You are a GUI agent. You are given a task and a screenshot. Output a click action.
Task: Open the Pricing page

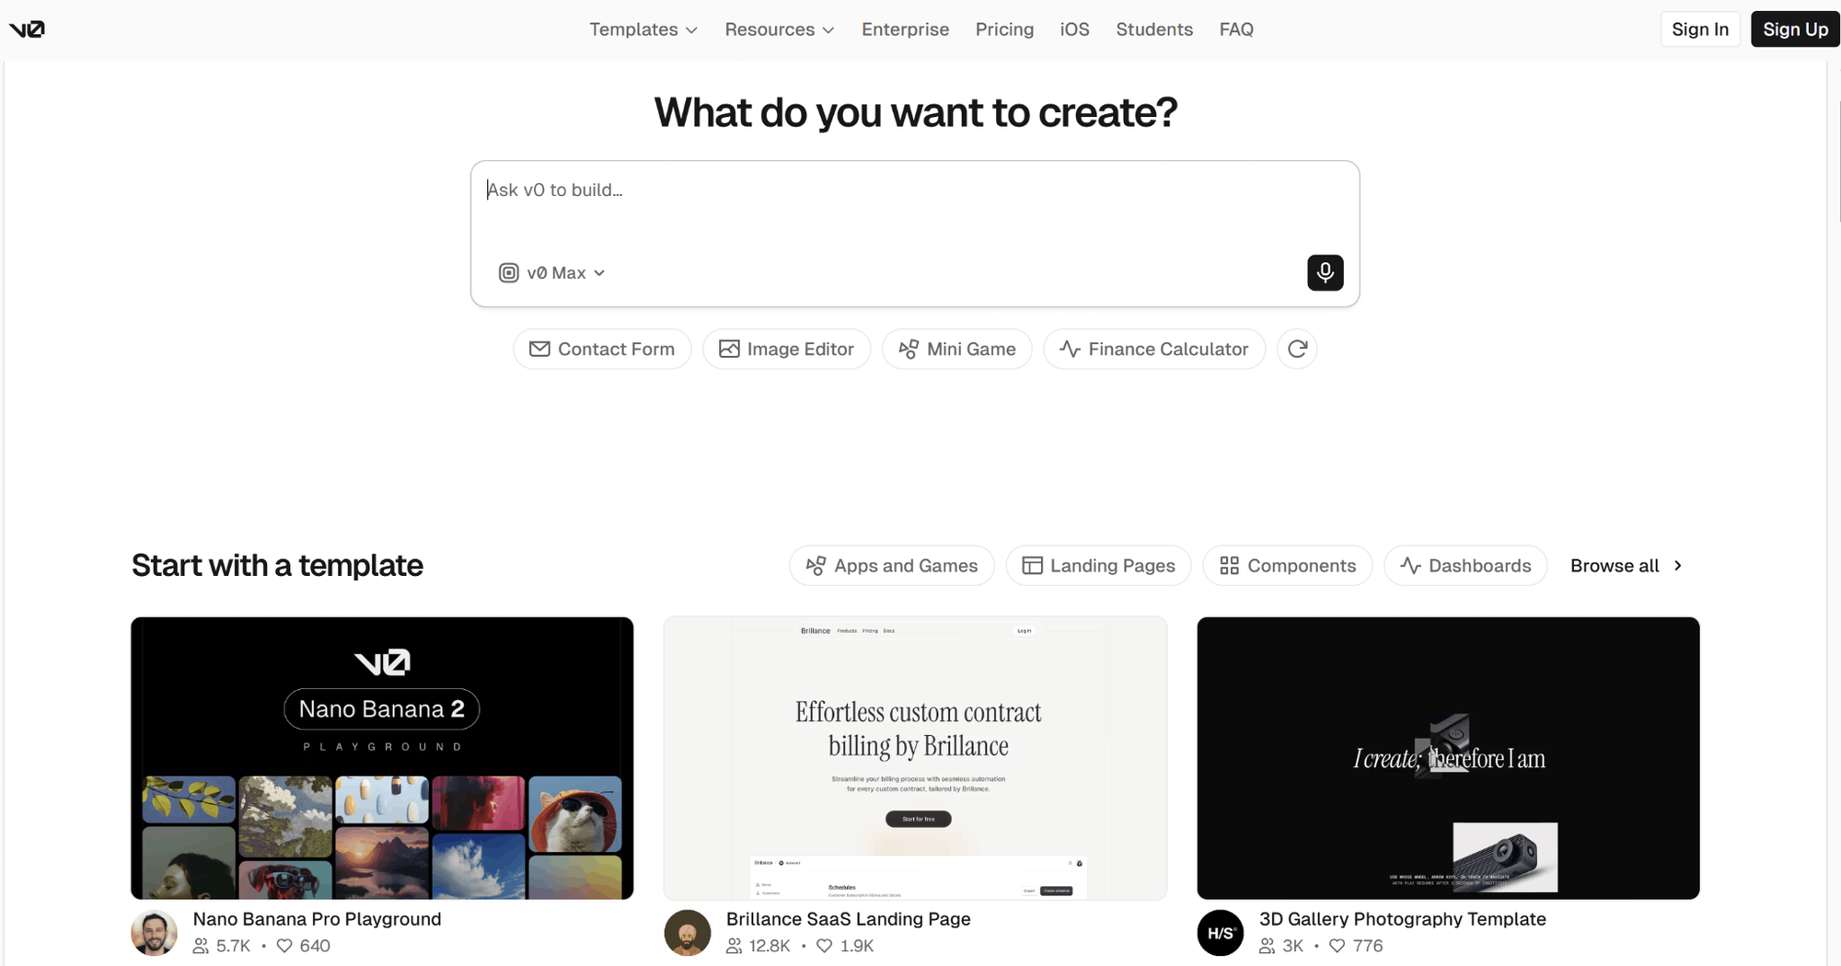click(x=1004, y=29)
